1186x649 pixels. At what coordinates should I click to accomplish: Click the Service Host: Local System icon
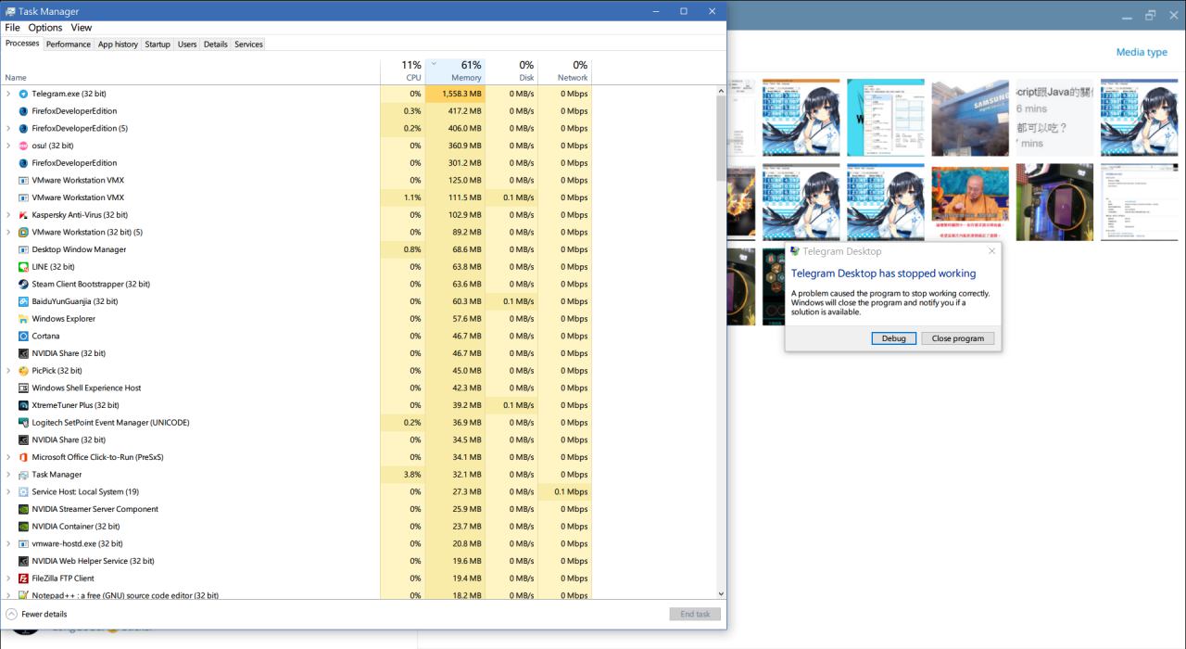23,492
